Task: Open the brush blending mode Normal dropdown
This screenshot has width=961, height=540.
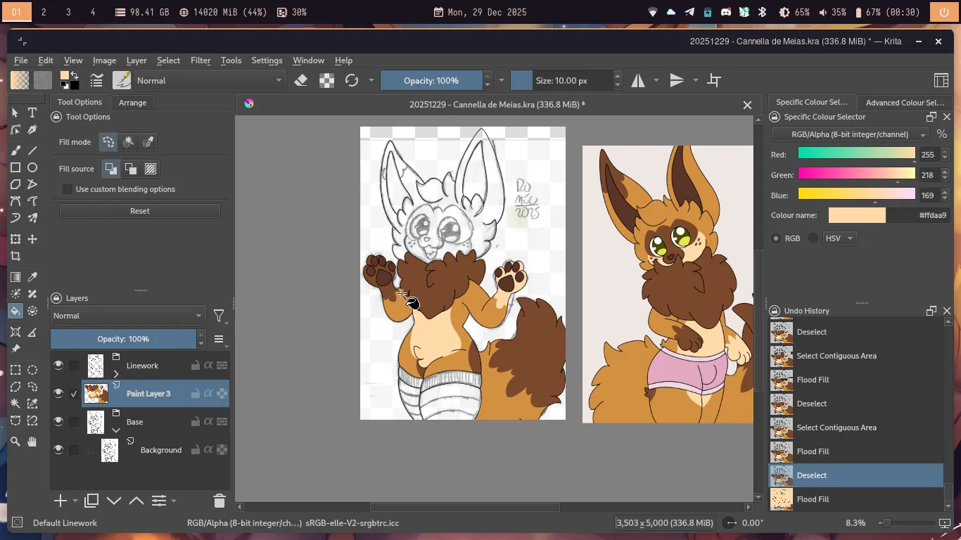Action: (x=210, y=80)
